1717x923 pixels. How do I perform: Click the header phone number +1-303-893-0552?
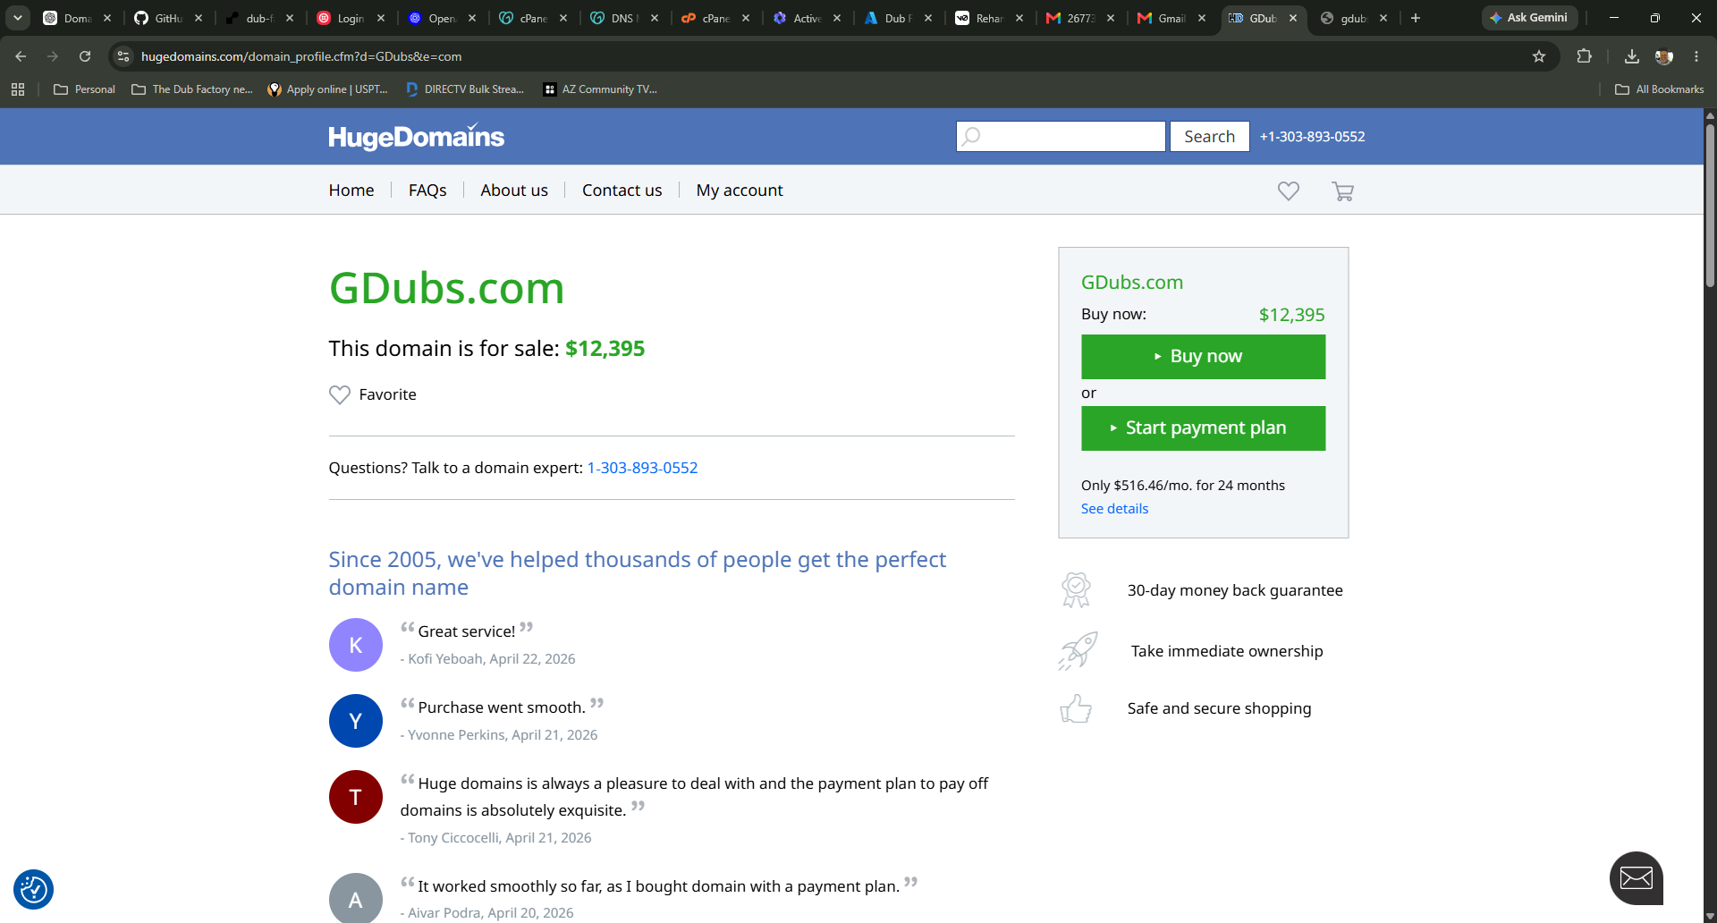1312,137
